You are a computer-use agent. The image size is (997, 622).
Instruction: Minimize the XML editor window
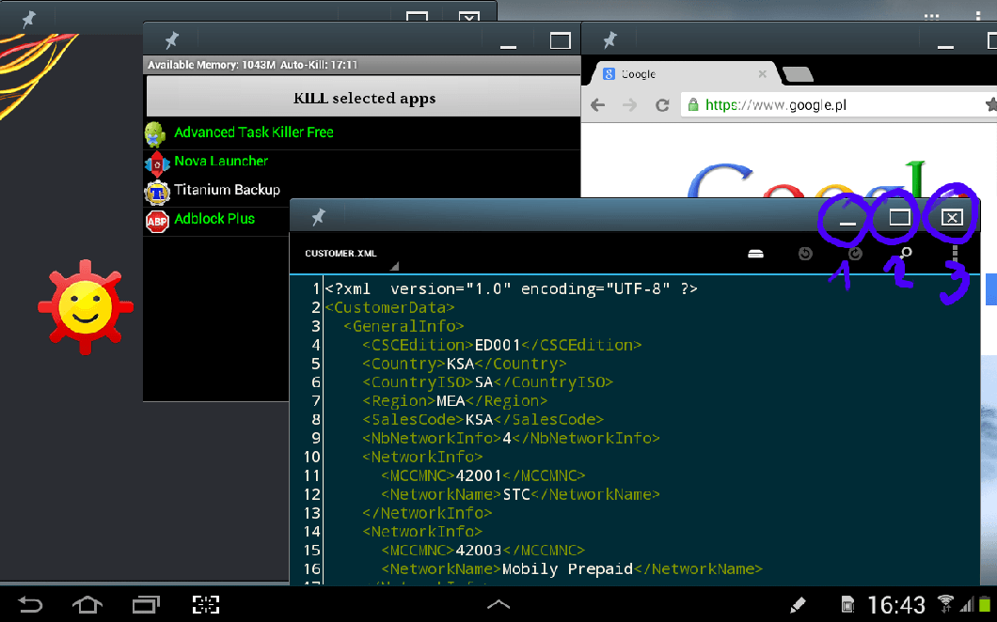[847, 219]
